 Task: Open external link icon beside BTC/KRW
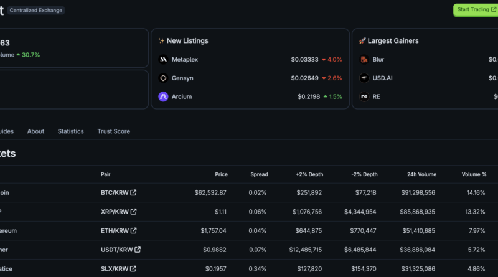133,192
